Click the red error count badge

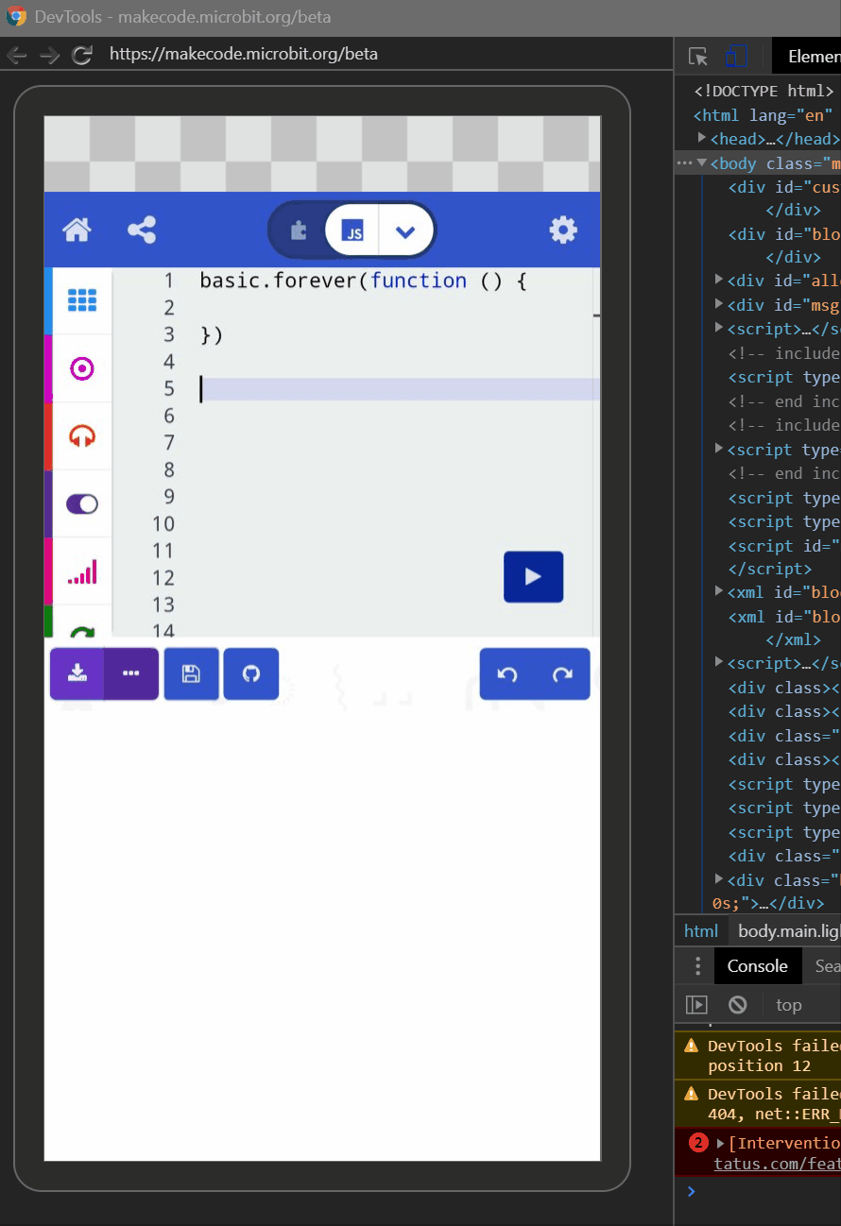pyautogui.click(x=698, y=1143)
